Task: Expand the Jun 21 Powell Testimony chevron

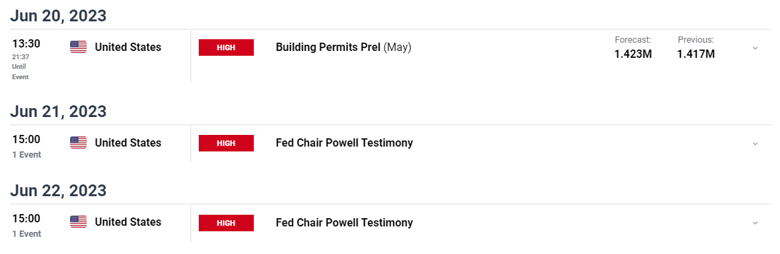Action: click(x=755, y=144)
